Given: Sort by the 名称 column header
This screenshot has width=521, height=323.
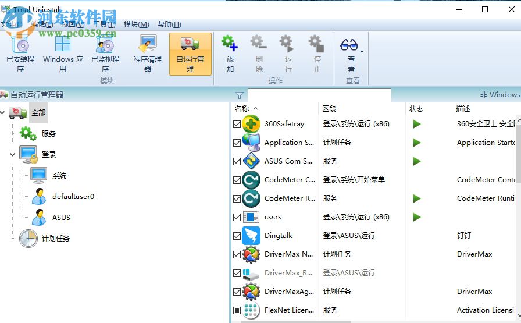Looking at the screenshot, I should click(x=242, y=108).
